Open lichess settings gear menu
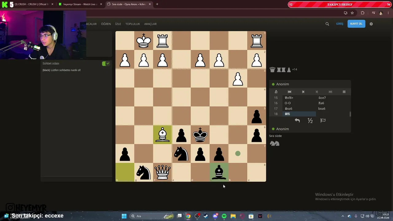393x221 pixels. click(x=371, y=24)
